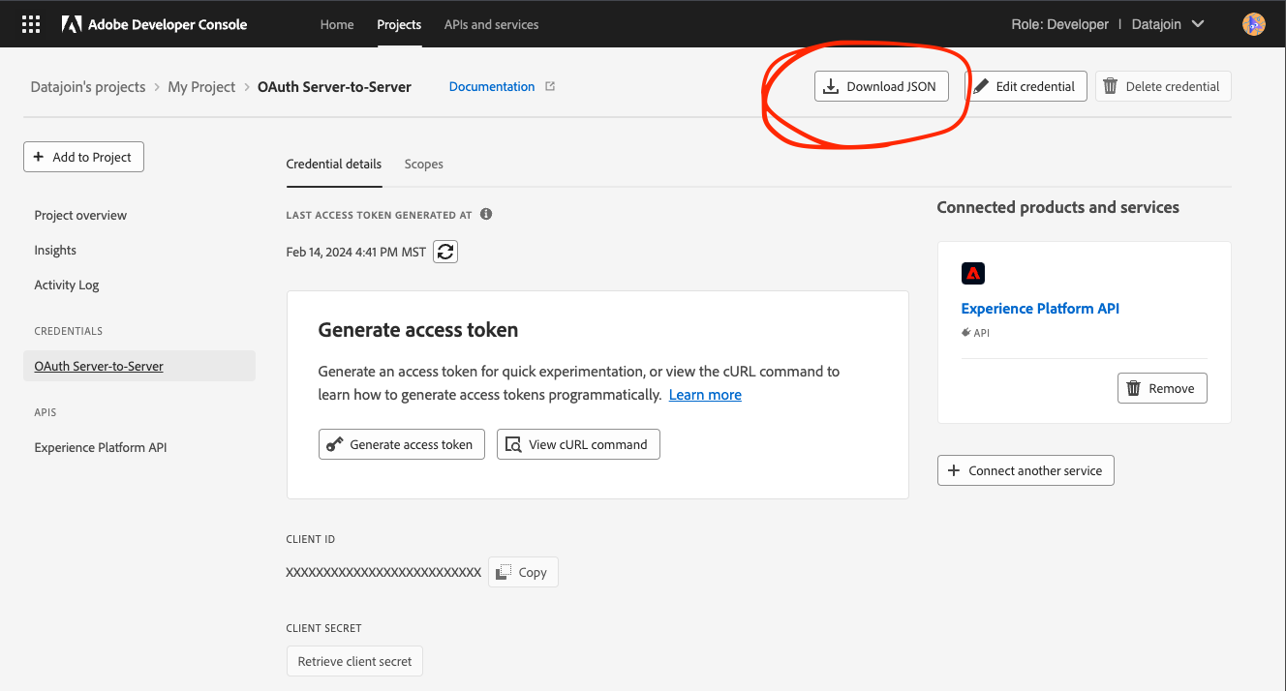1286x691 pixels.
Task: Click the info icon next to last access token
Action: point(485,214)
